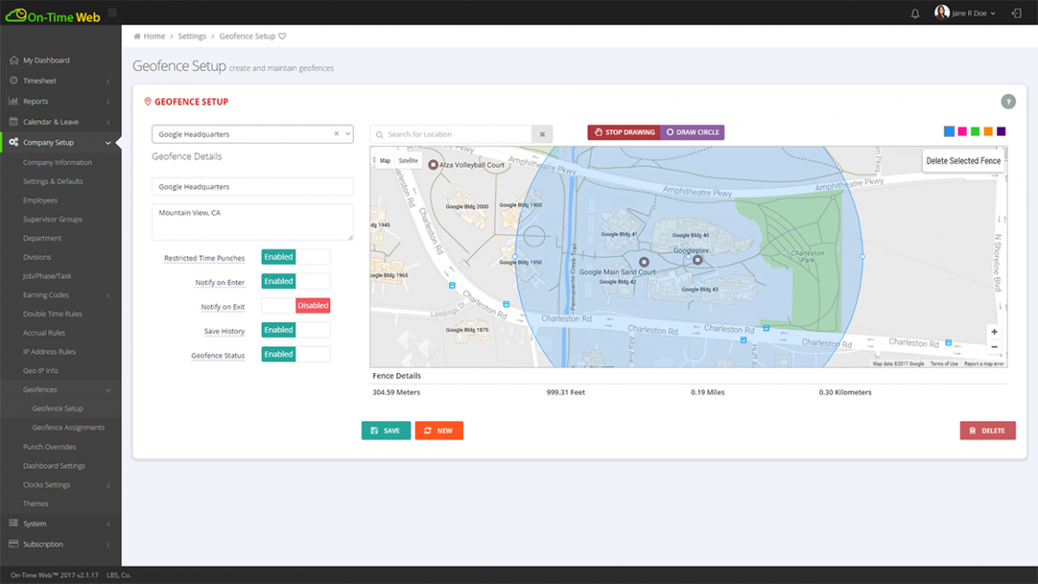The image size is (1038, 584).
Task: Click the System sidebar icon
Action: [x=13, y=523]
